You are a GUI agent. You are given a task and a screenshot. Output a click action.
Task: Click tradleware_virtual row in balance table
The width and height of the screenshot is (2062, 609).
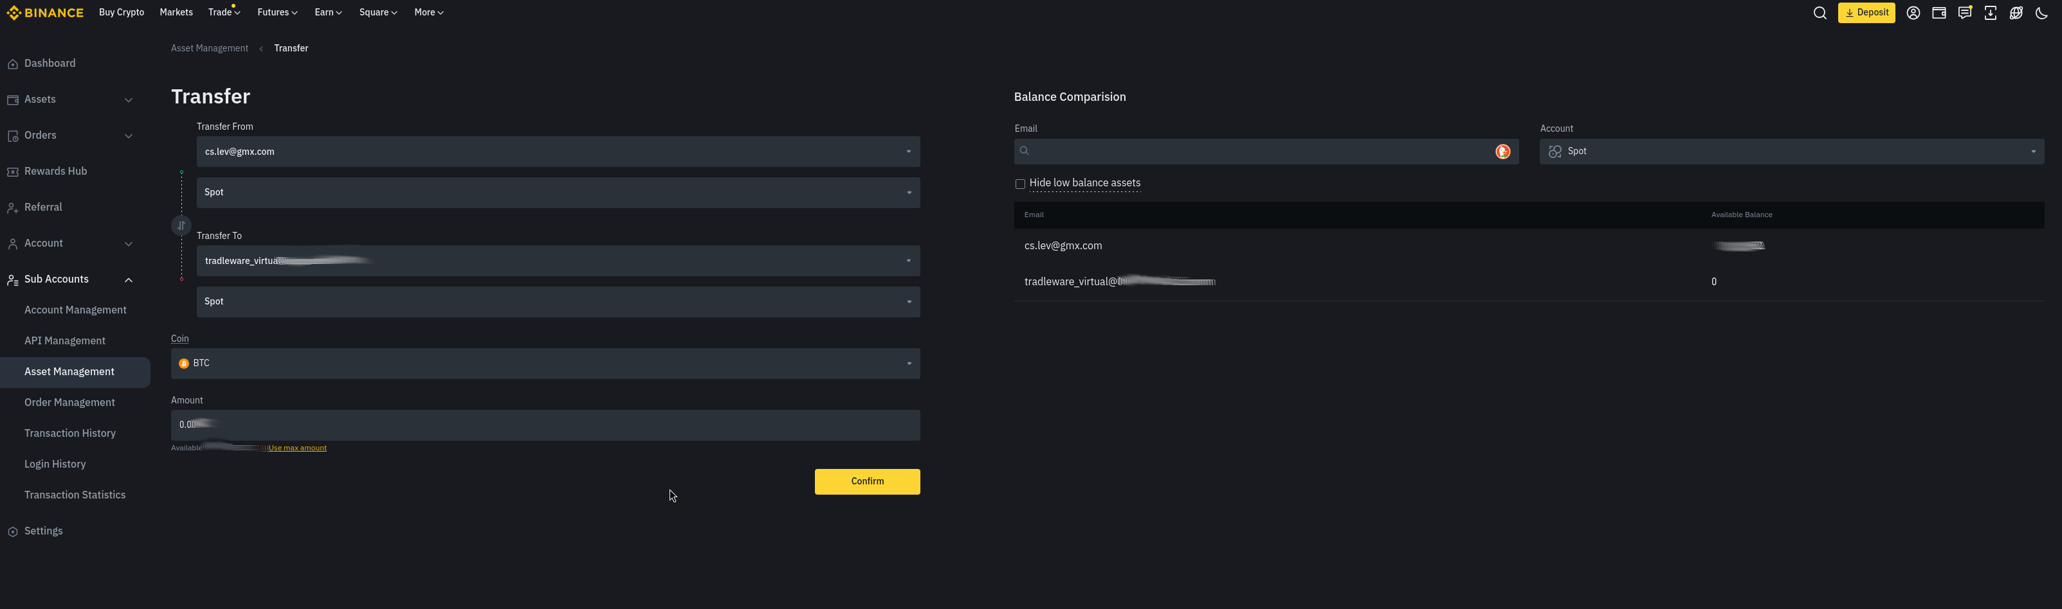point(1529,282)
